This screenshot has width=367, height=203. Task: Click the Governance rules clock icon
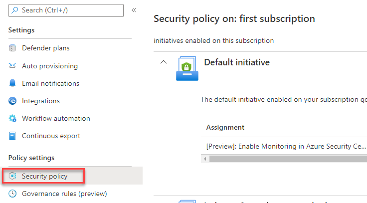(13, 194)
